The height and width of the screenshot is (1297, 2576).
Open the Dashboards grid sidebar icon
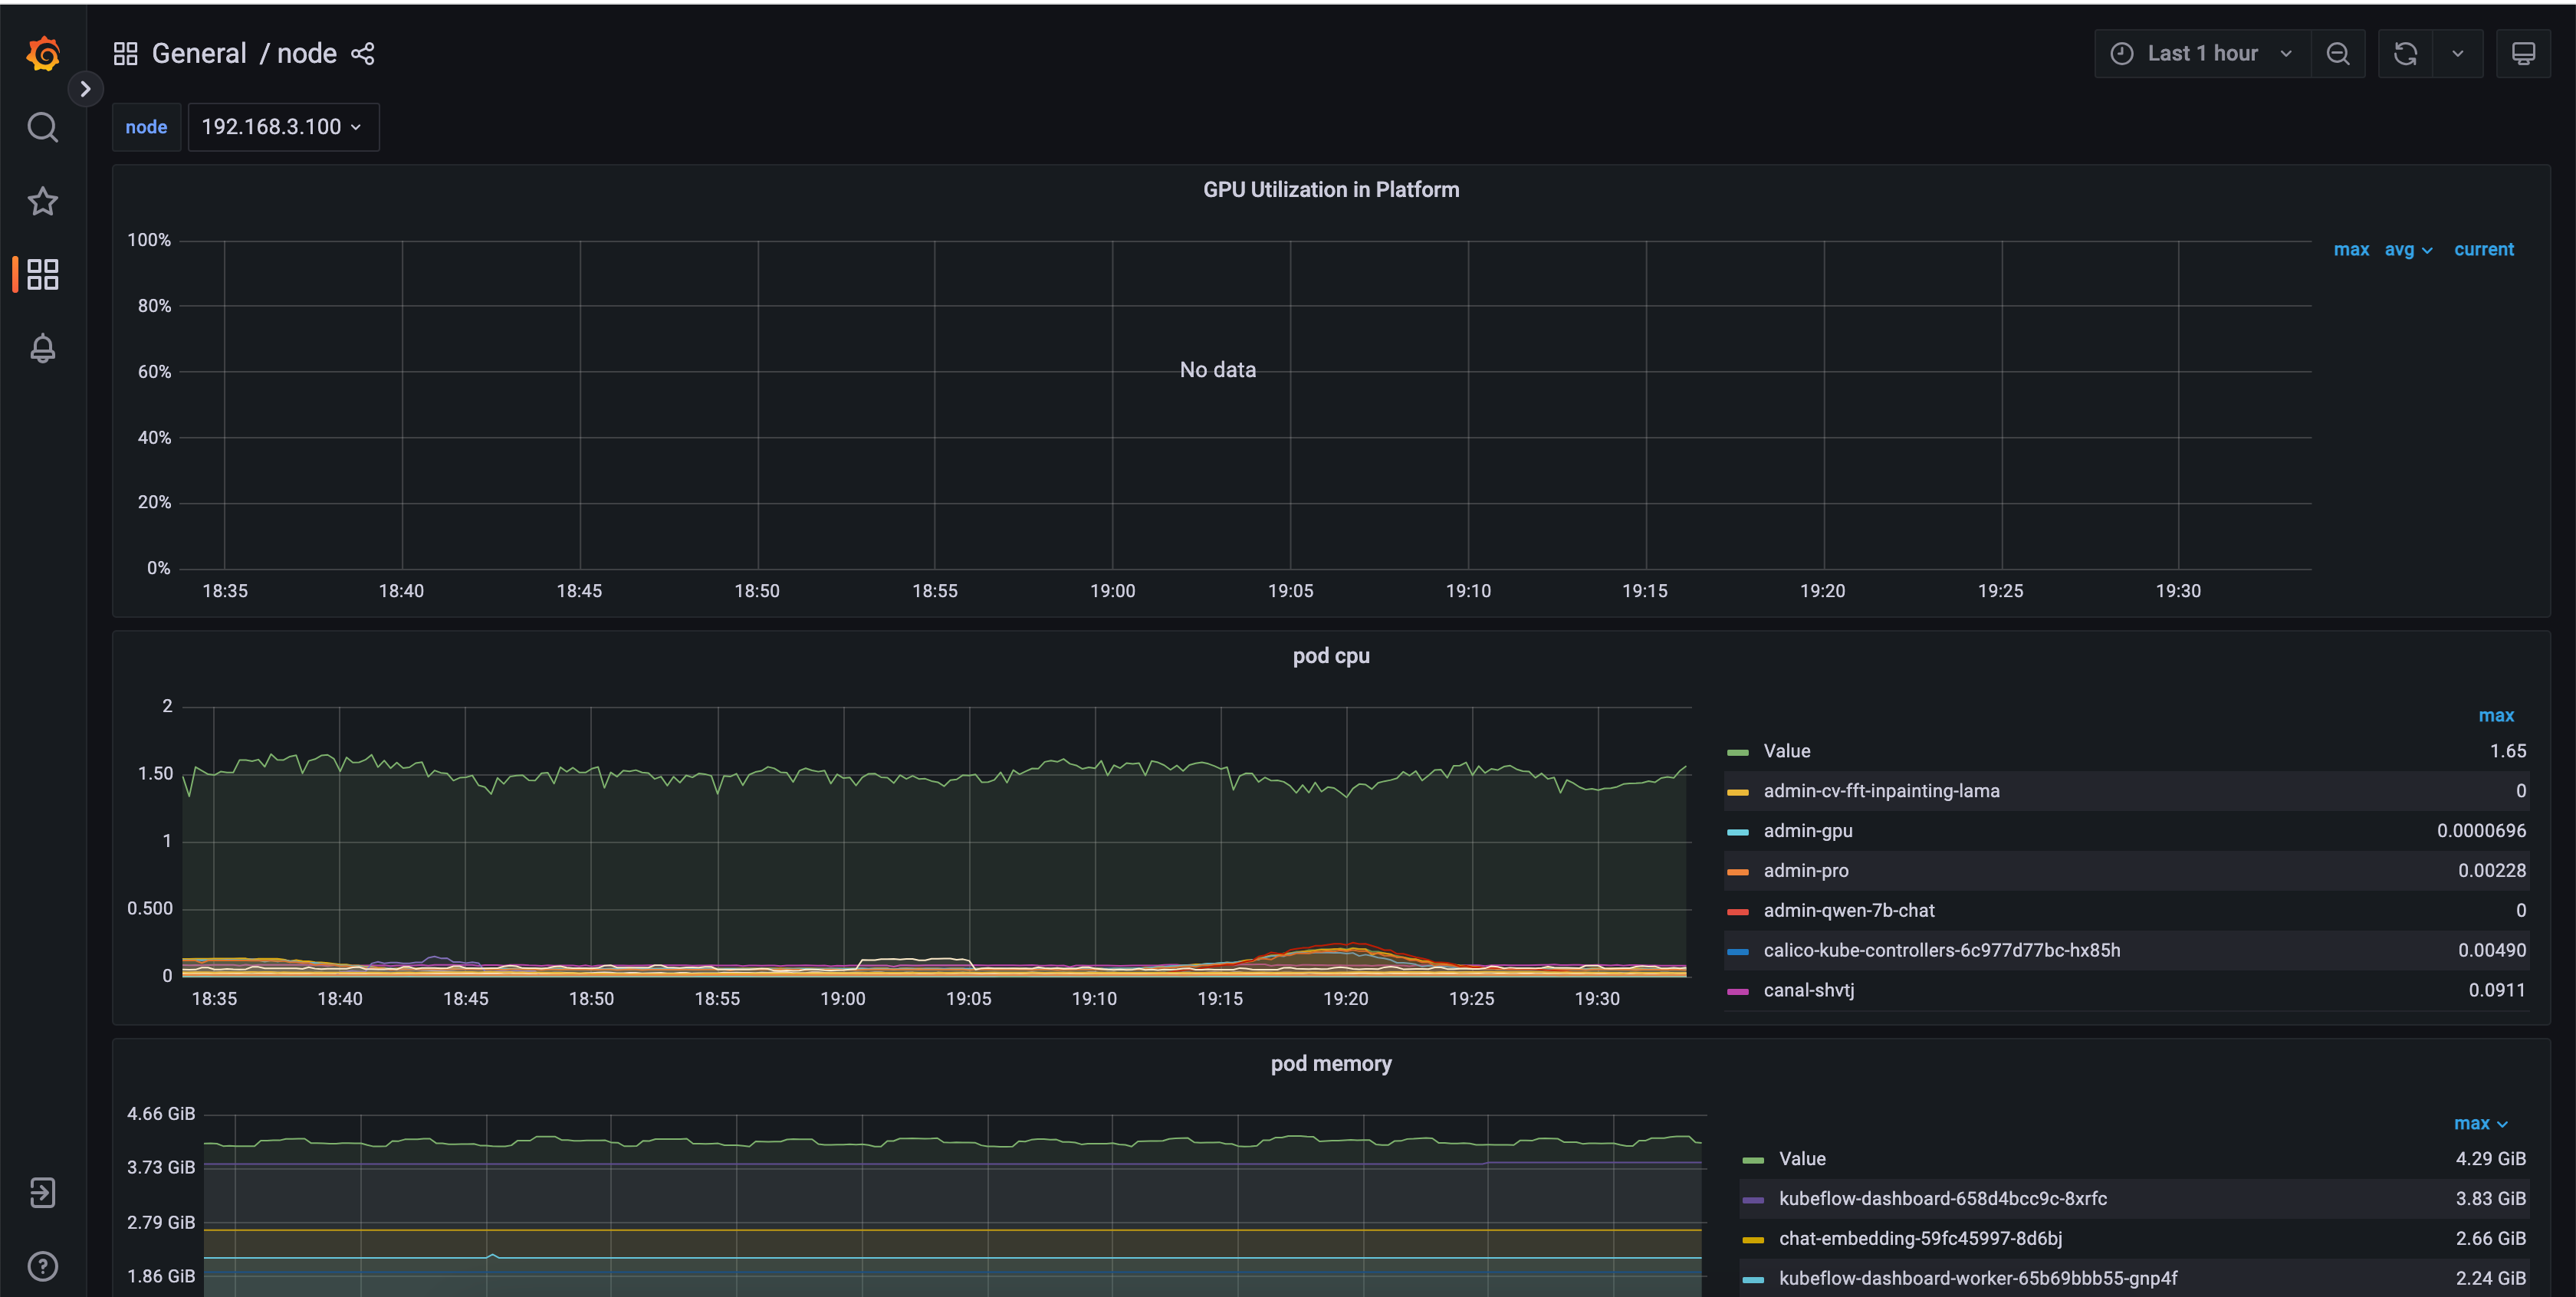click(x=42, y=274)
